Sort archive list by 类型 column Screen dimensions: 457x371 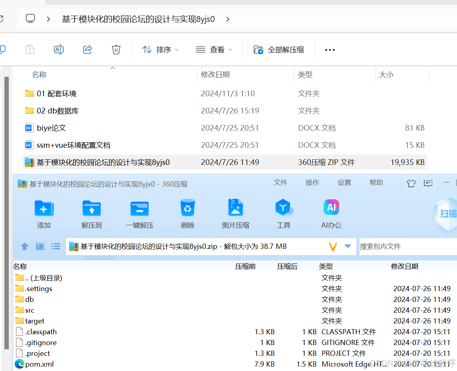(x=326, y=266)
